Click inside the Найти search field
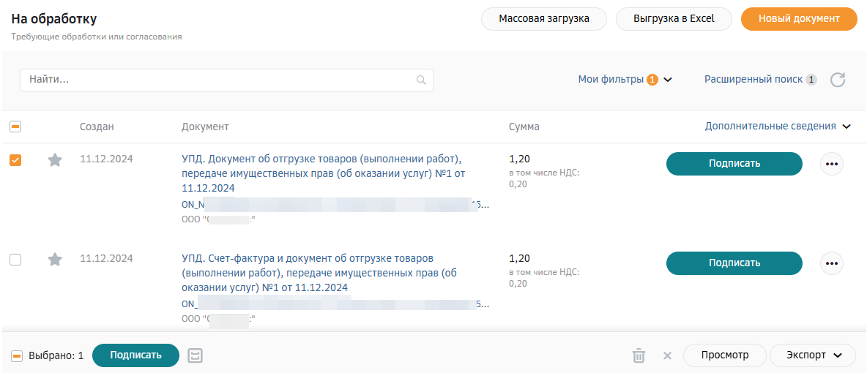This screenshot has width=867, height=373. point(227,80)
